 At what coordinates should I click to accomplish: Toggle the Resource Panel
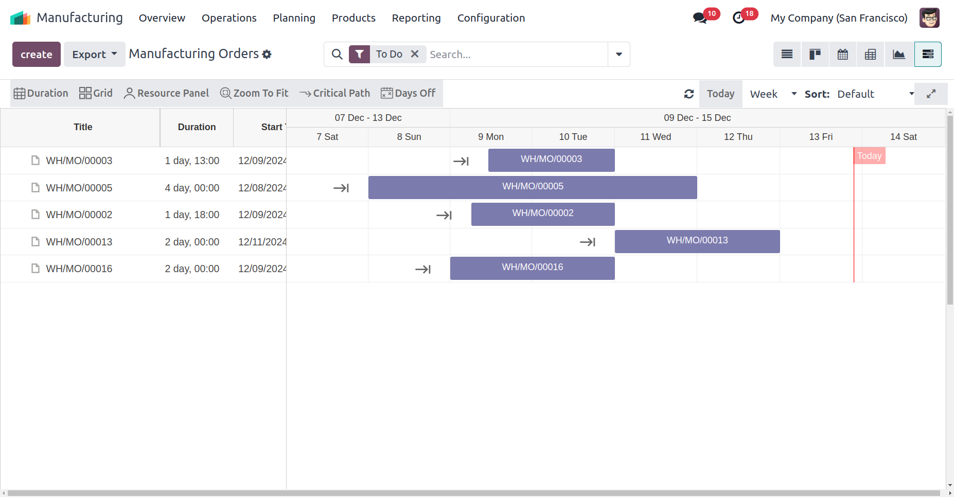166,93
